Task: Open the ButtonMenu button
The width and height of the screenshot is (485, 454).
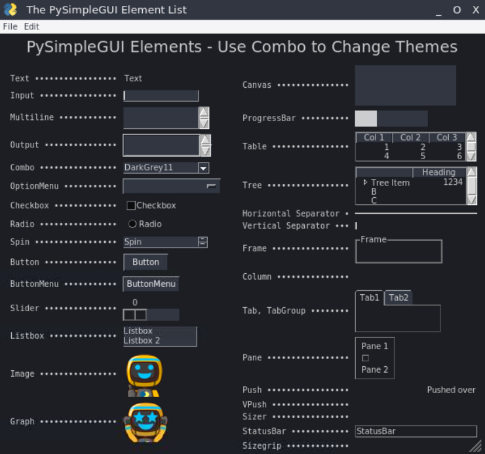Action: point(151,284)
